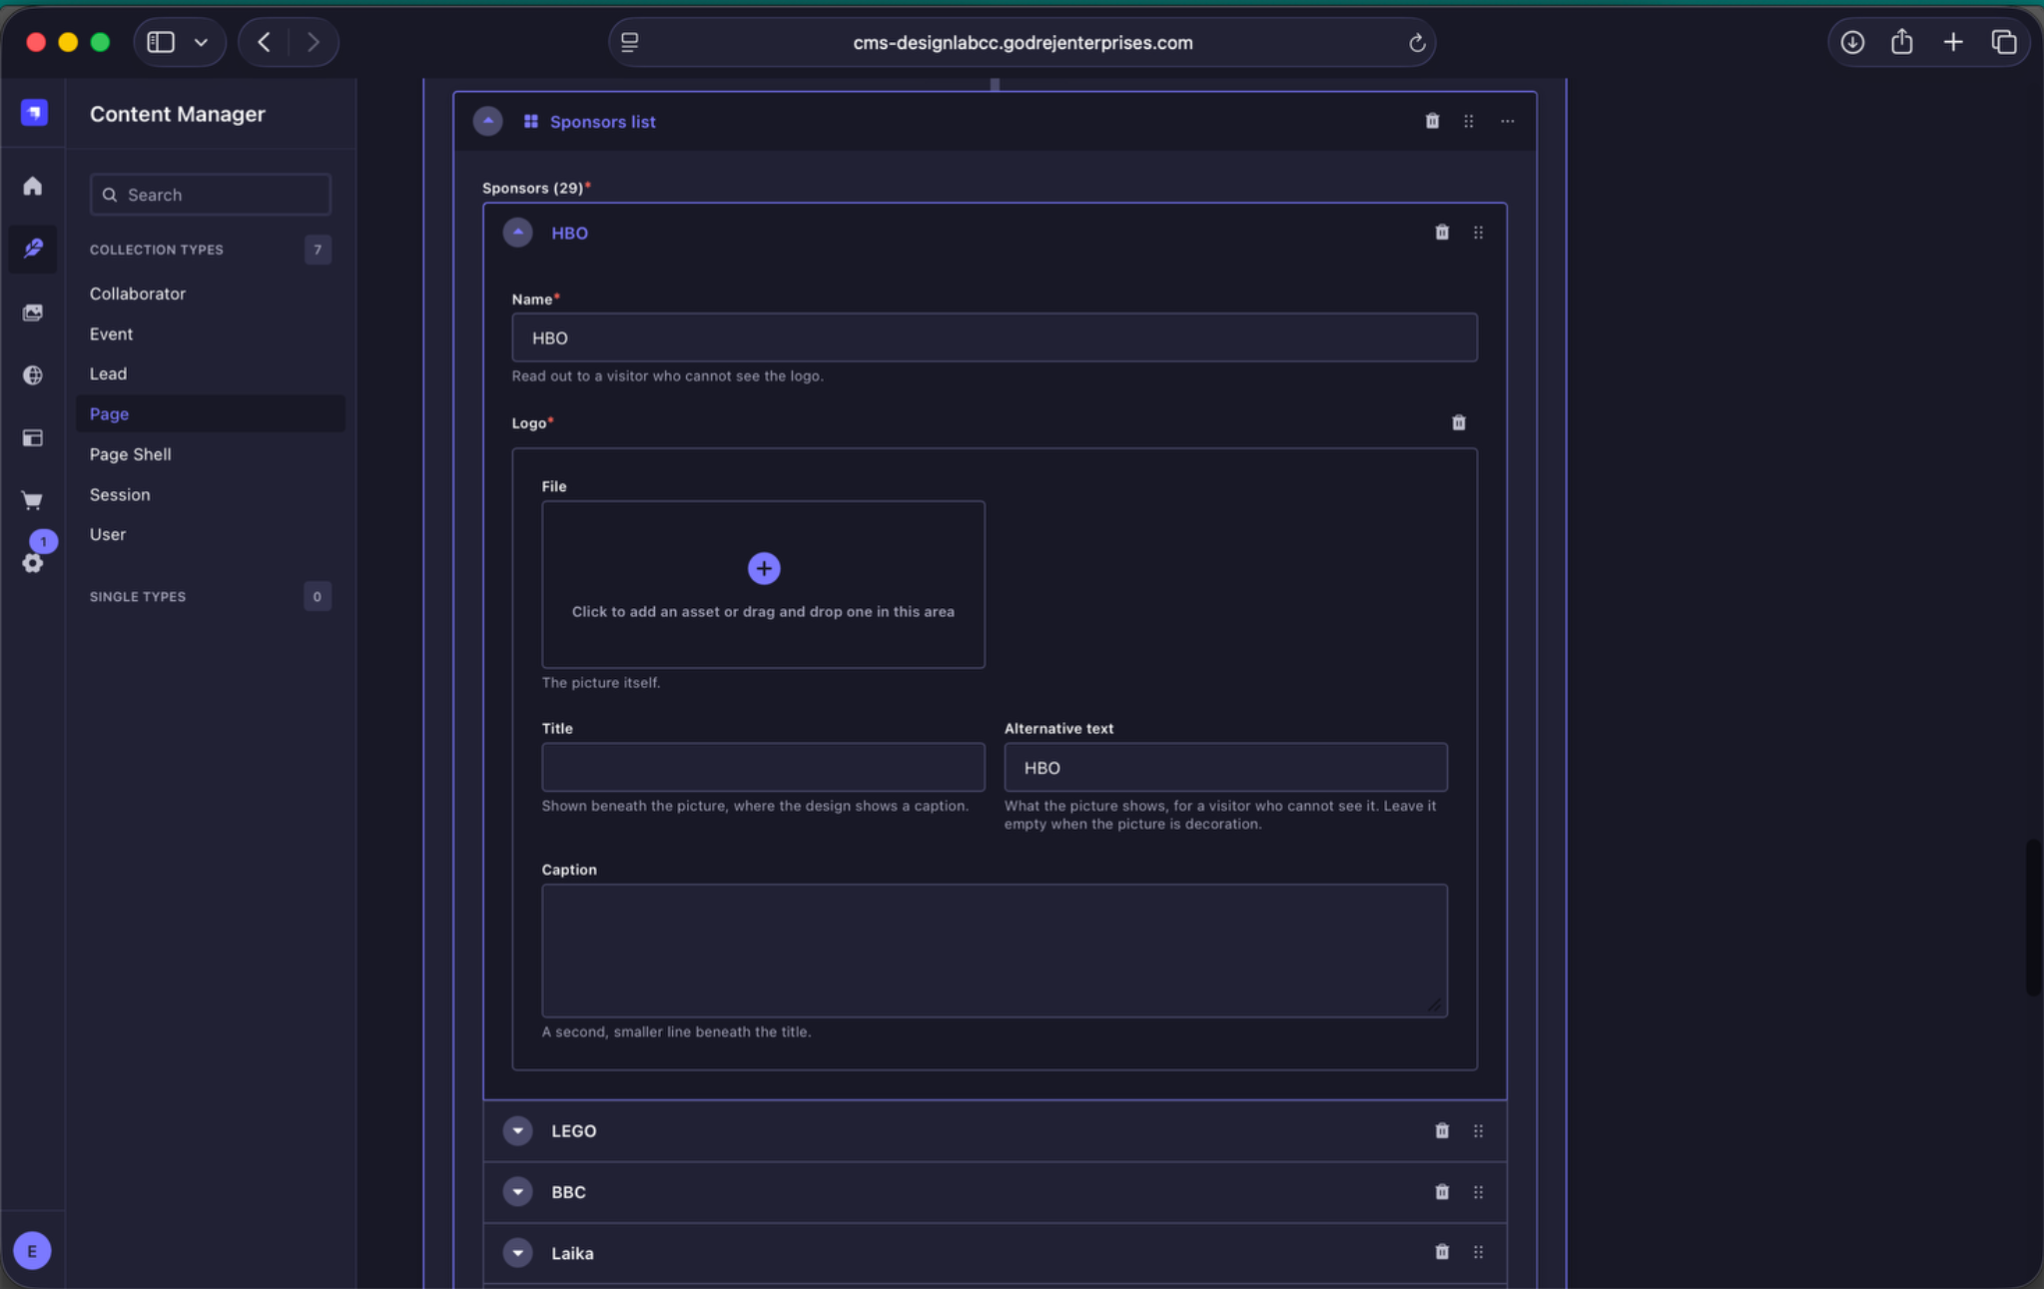Collapse the Sponsors list section
Viewport: 2044px width, 1289px height.
click(x=487, y=121)
